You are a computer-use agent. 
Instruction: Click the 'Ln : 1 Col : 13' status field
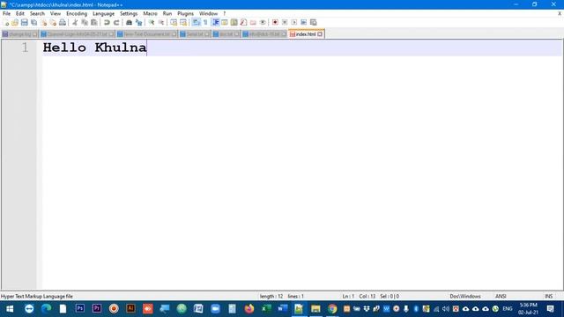(x=359, y=297)
